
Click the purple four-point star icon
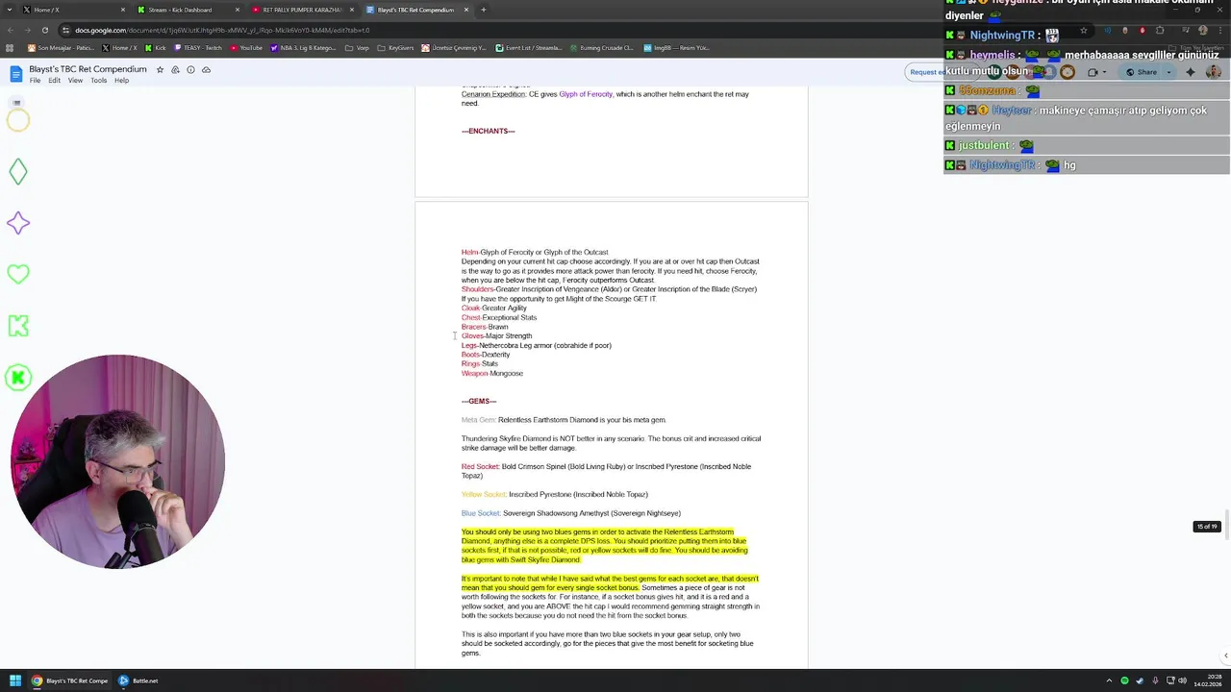click(18, 223)
